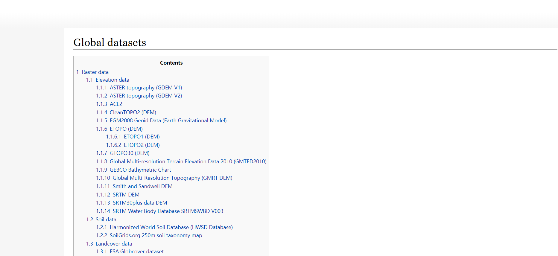Open EGM2008 Geoid Data link
This screenshot has width=558, height=256.
(x=168, y=121)
